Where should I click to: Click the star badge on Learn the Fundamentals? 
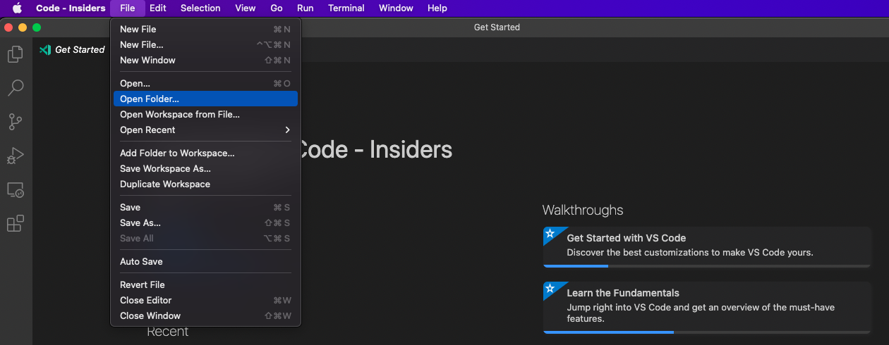pyautogui.click(x=550, y=289)
